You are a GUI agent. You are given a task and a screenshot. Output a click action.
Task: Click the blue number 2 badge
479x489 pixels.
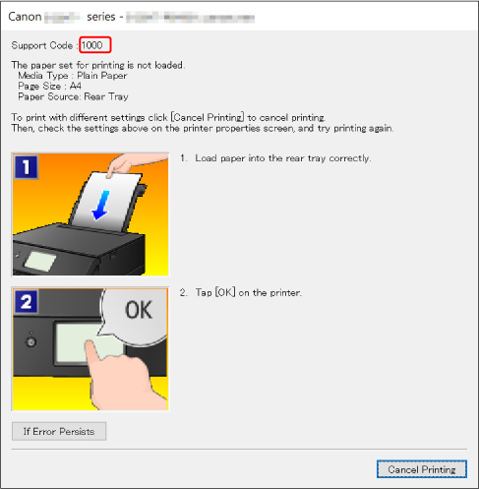27,301
